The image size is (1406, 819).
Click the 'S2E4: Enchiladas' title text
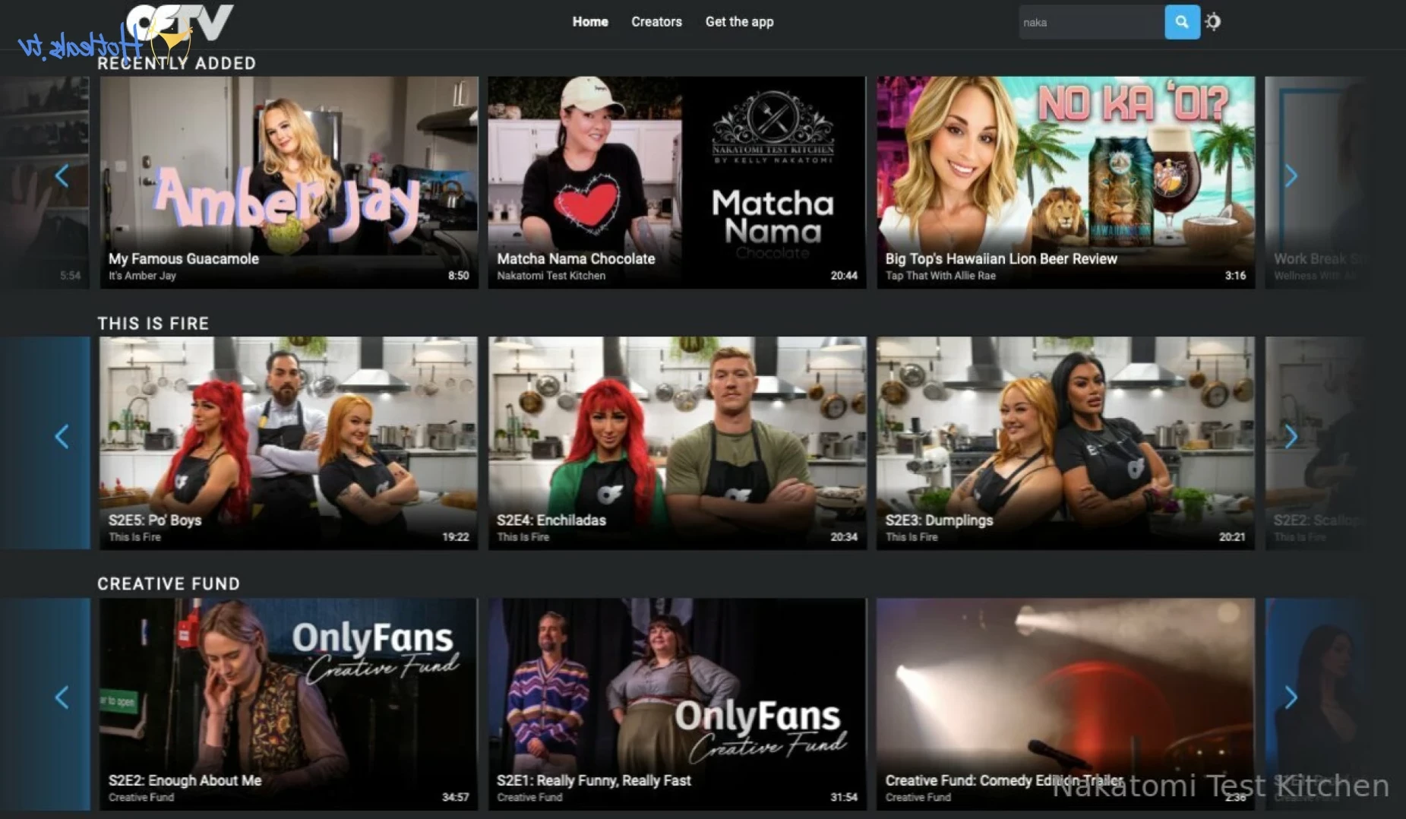[x=551, y=520]
